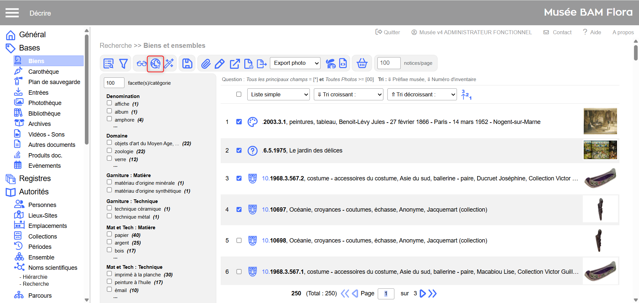Click the glasses view icon
Viewport: 639px width, 303px height.
(141, 63)
